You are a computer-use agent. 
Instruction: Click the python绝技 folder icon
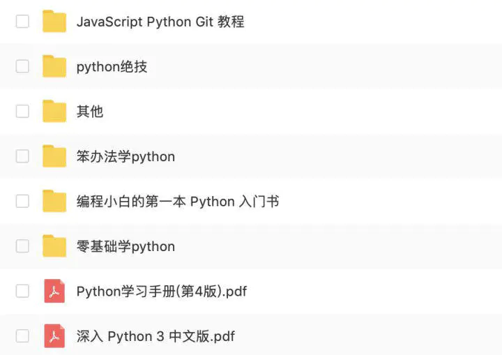coord(54,66)
